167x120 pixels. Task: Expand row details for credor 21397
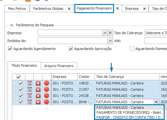pos(14,89)
